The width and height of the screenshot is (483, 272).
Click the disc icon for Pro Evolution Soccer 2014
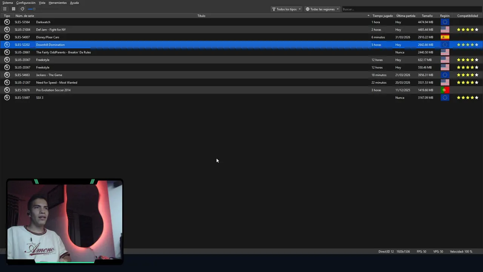[7, 90]
